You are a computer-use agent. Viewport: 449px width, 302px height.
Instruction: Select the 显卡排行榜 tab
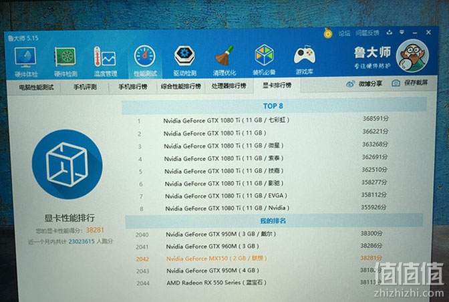point(277,86)
